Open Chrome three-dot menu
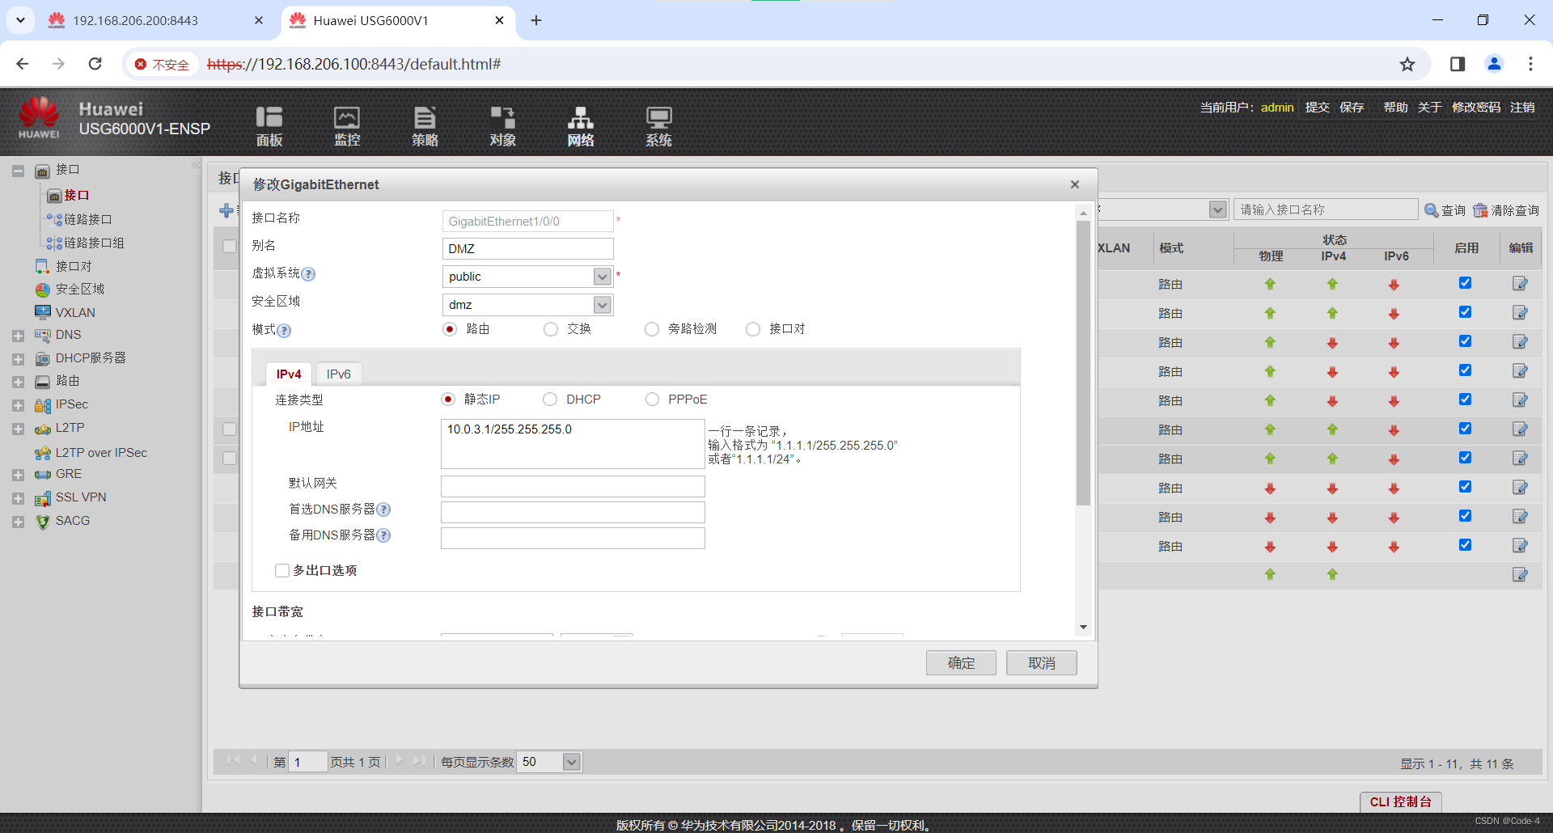The image size is (1553, 833). (x=1530, y=64)
